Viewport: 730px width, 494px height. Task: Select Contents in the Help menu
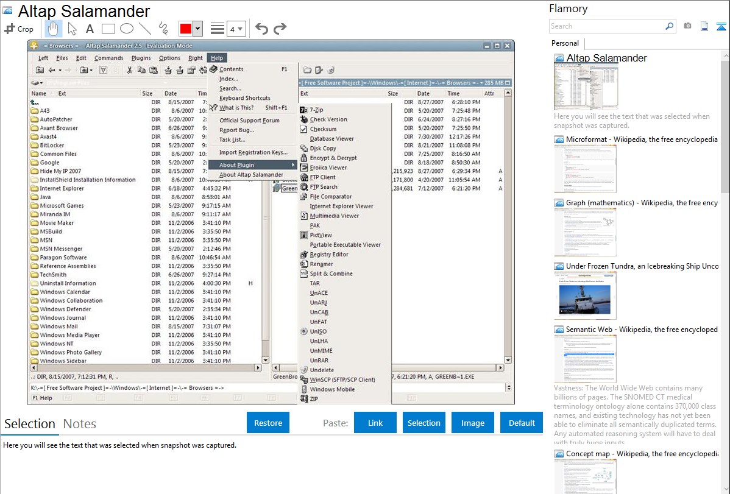coord(252,69)
